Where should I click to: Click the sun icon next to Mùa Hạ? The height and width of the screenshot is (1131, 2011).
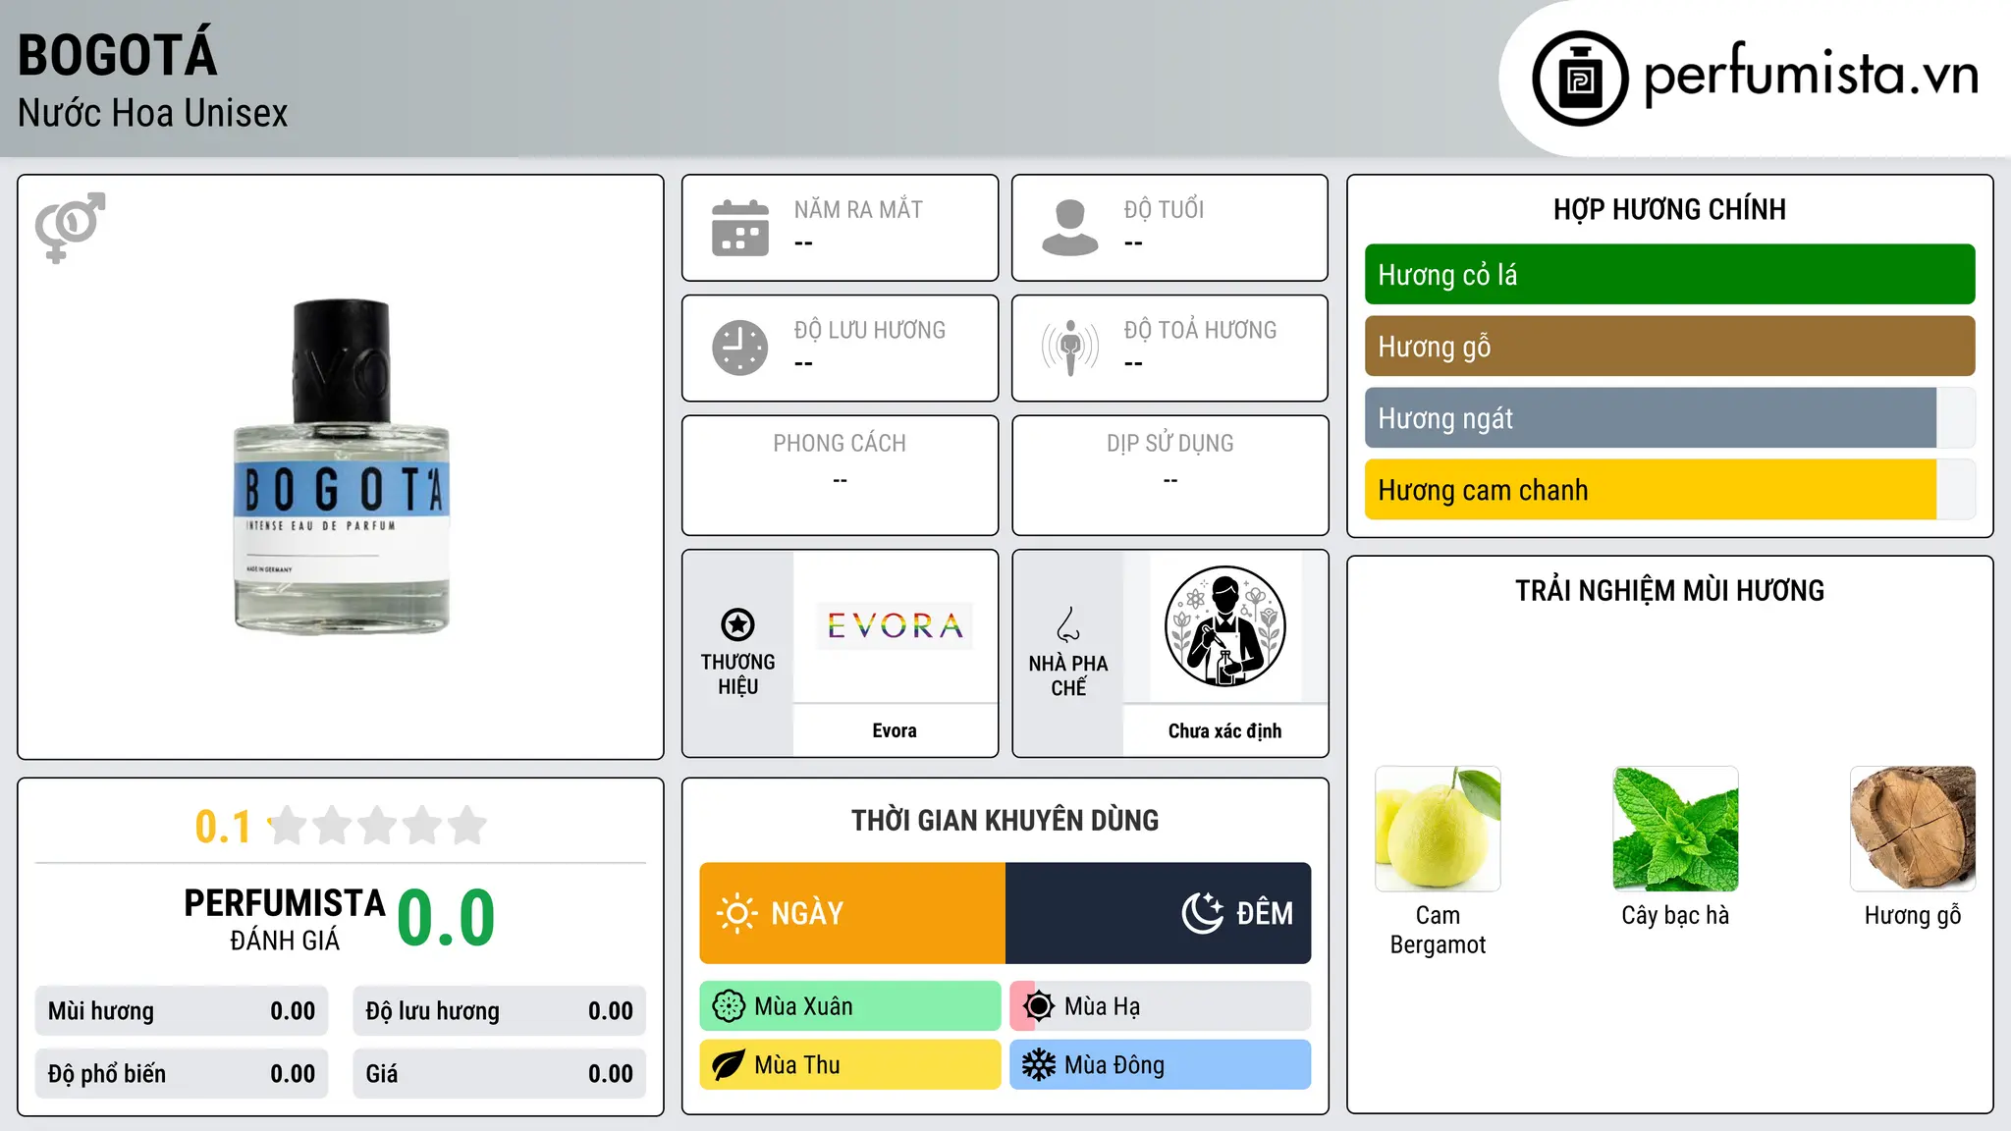(1039, 1006)
